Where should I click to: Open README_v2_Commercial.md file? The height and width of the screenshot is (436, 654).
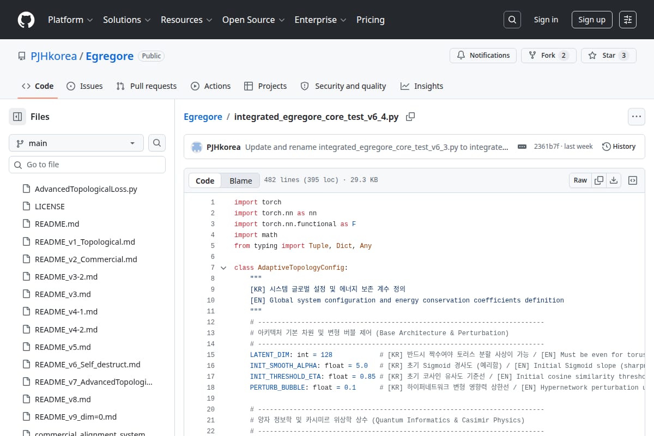[x=86, y=259]
